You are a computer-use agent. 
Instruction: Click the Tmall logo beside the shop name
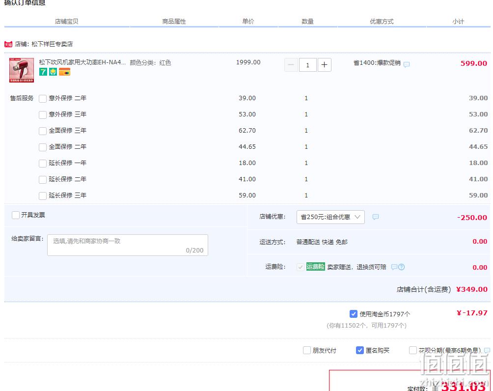8,44
